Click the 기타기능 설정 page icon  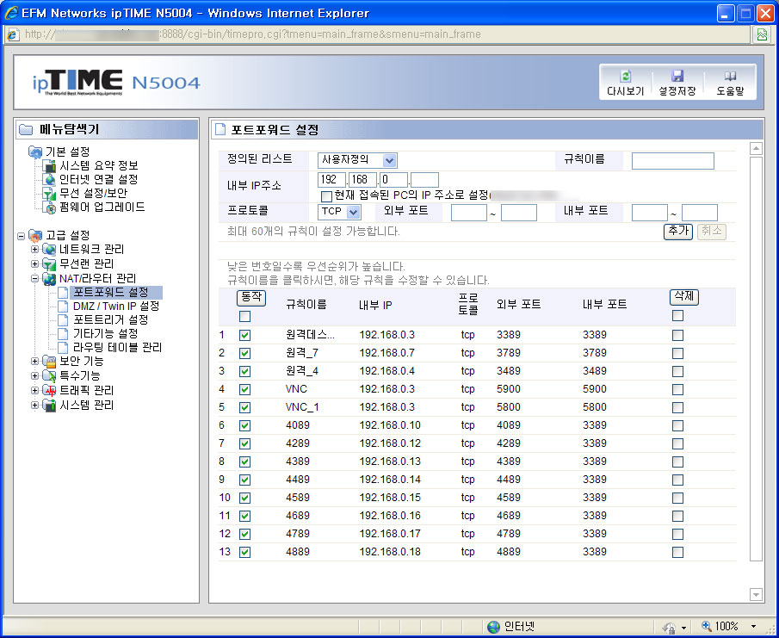click(63, 334)
